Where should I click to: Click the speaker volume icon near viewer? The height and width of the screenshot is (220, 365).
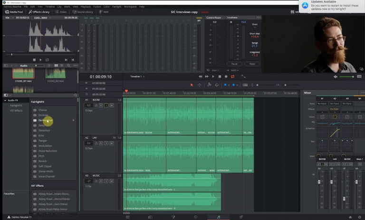coord(335,77)
